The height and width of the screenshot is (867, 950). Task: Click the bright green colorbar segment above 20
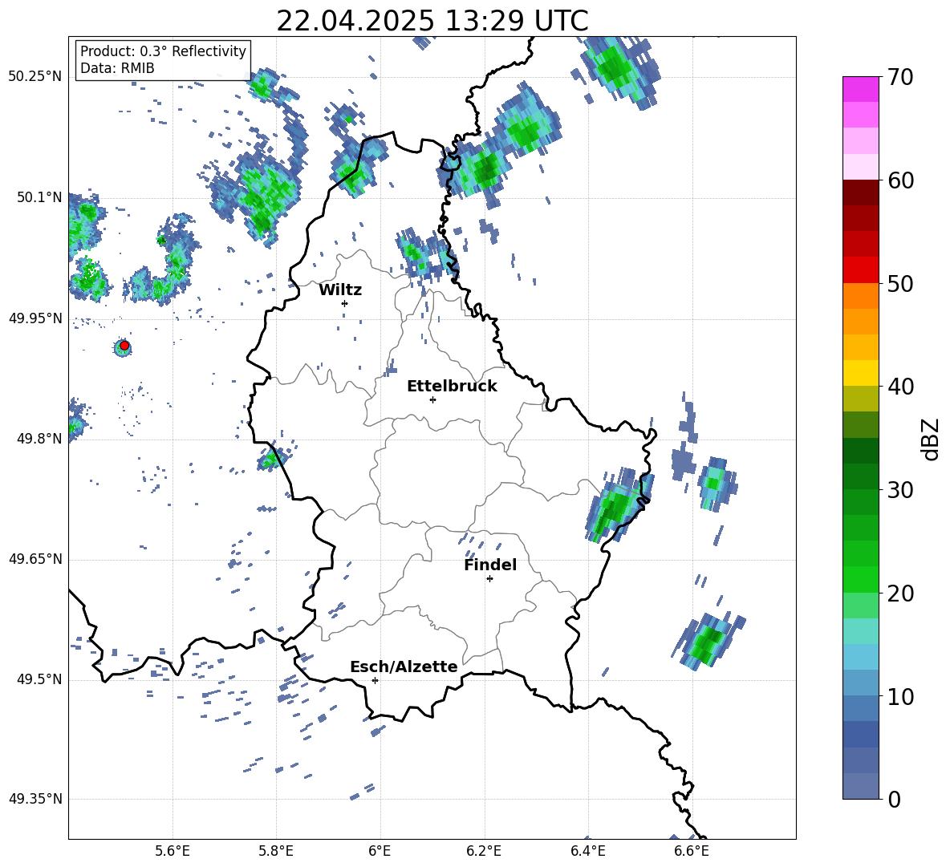860,579
